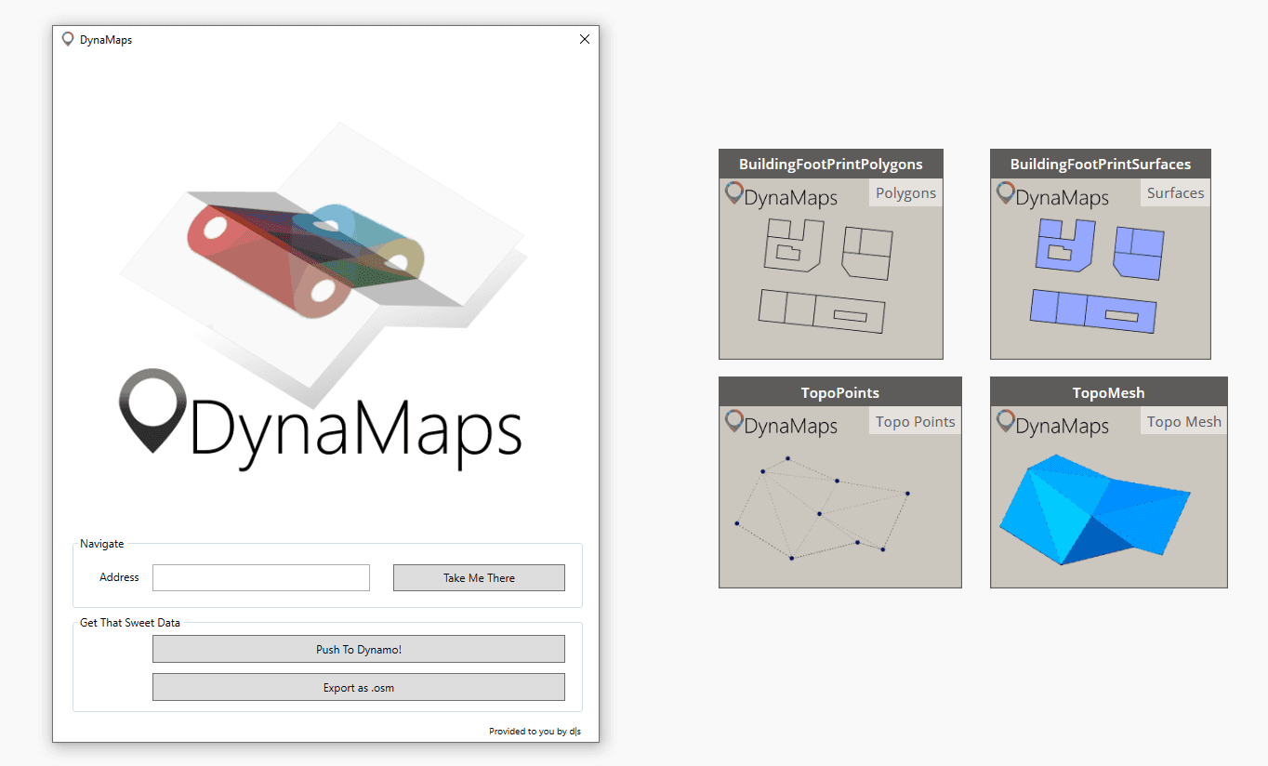Select the BuildingFootPrintPolygons node header
The image size is (1268, 766).
831,164
